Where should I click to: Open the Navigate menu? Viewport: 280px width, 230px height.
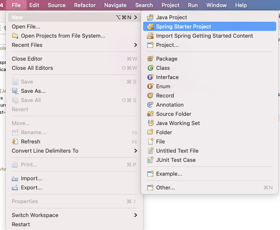116,5
